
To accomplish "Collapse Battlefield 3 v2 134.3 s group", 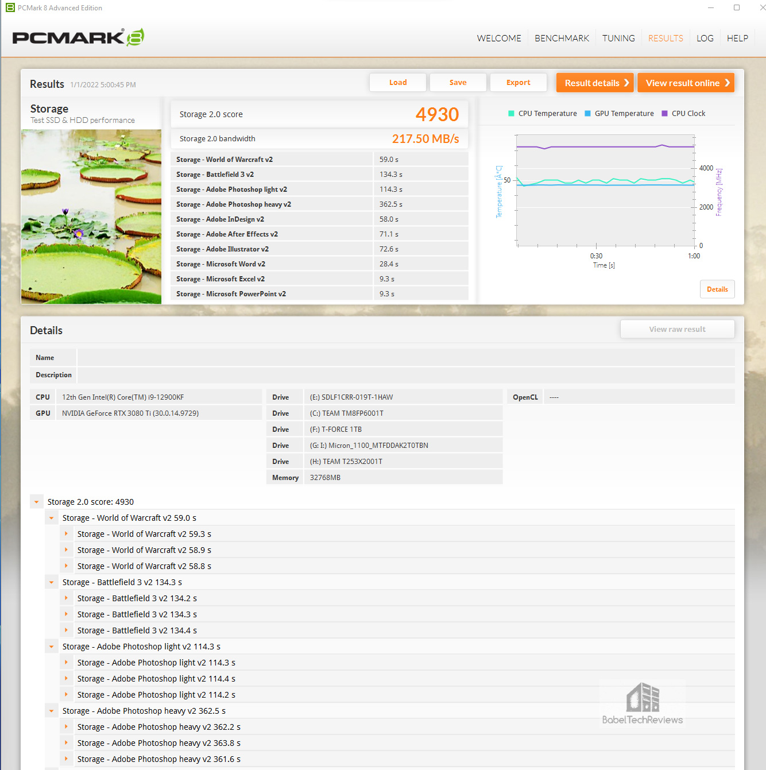I will point(52,582).
